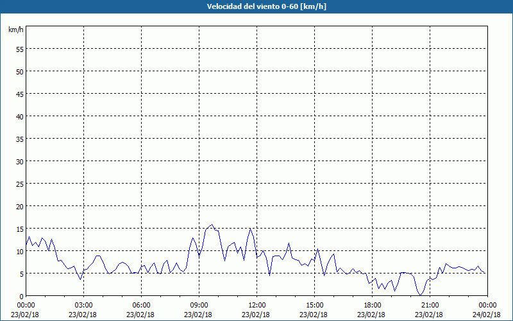The image size is (513, 321).
Task: Select the 30 y-axis tick label
Action: point(20,161)
